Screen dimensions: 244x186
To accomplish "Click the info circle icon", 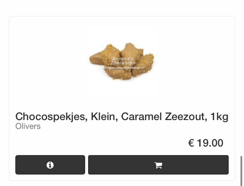I will pyautogui.click(x=50, y=165).
